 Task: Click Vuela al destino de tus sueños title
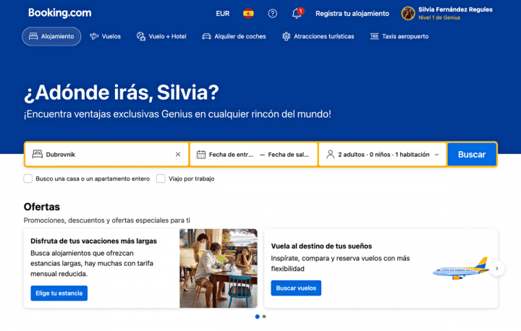pos(321,246)
